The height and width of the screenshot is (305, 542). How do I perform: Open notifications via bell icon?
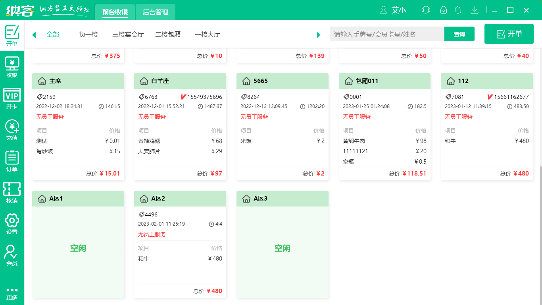click(x=457, y=10)
